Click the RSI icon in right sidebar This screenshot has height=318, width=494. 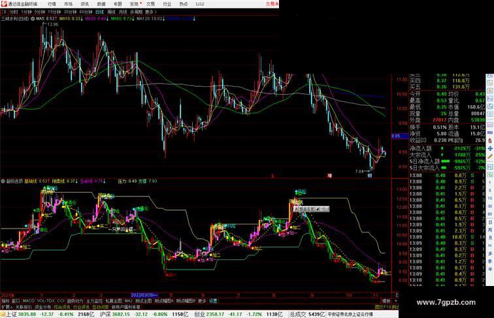[x=490, y=133]
